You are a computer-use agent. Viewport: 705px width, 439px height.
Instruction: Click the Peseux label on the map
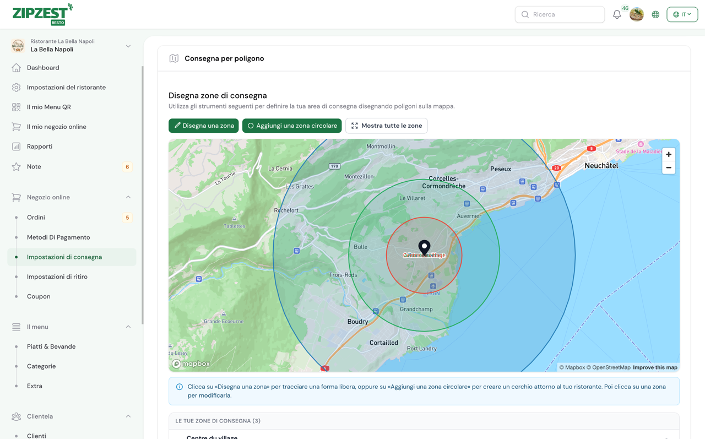coord(501,169)
